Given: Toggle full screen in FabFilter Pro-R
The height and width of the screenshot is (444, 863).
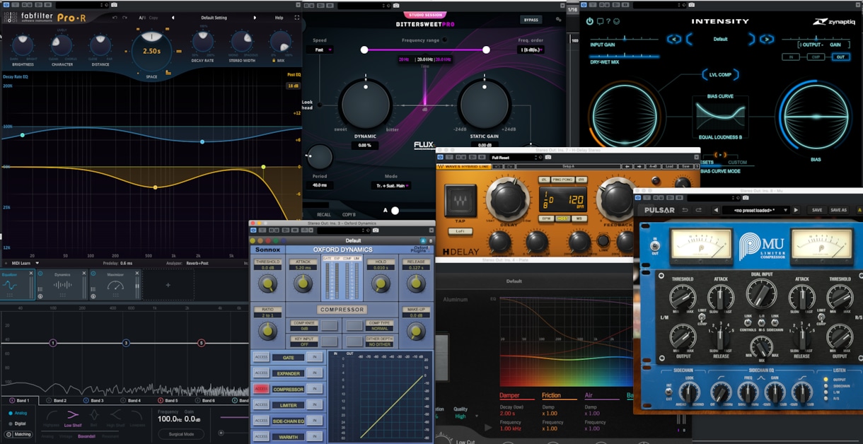Looking at the screenshot, I should (297, 18).
